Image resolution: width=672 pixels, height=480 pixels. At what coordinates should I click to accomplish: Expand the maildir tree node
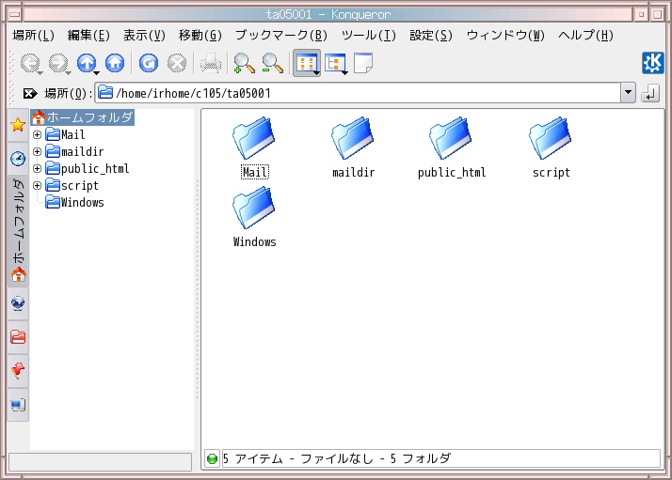point(38,151)
